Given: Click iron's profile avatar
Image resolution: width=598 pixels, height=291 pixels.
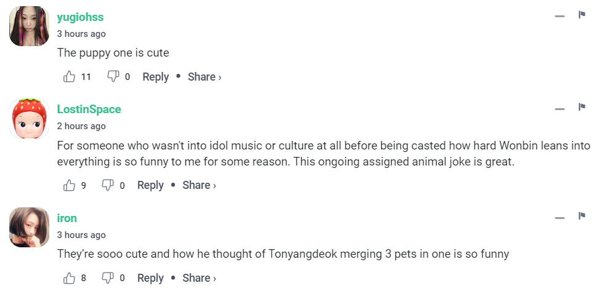Looking at the screenshot, I should pos(30,227).
